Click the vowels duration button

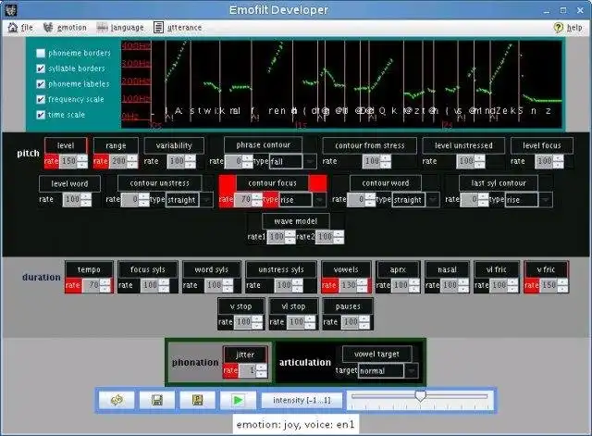346,269
